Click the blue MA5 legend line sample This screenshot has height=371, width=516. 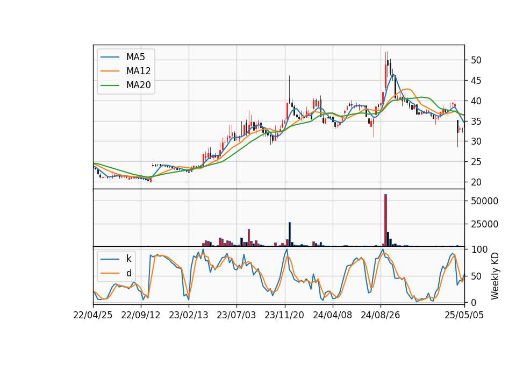[110, 57]
